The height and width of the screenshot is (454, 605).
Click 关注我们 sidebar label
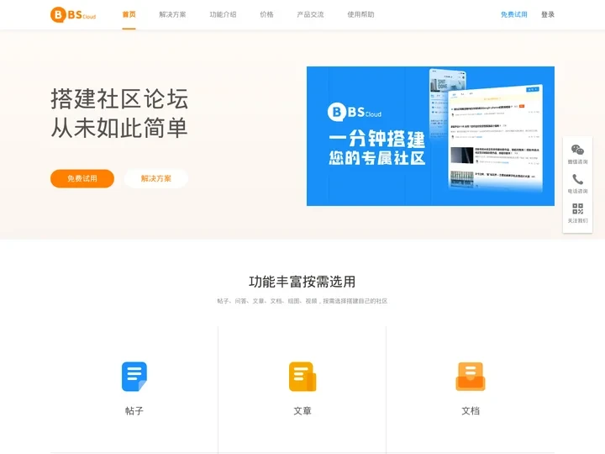coord(577,221)
